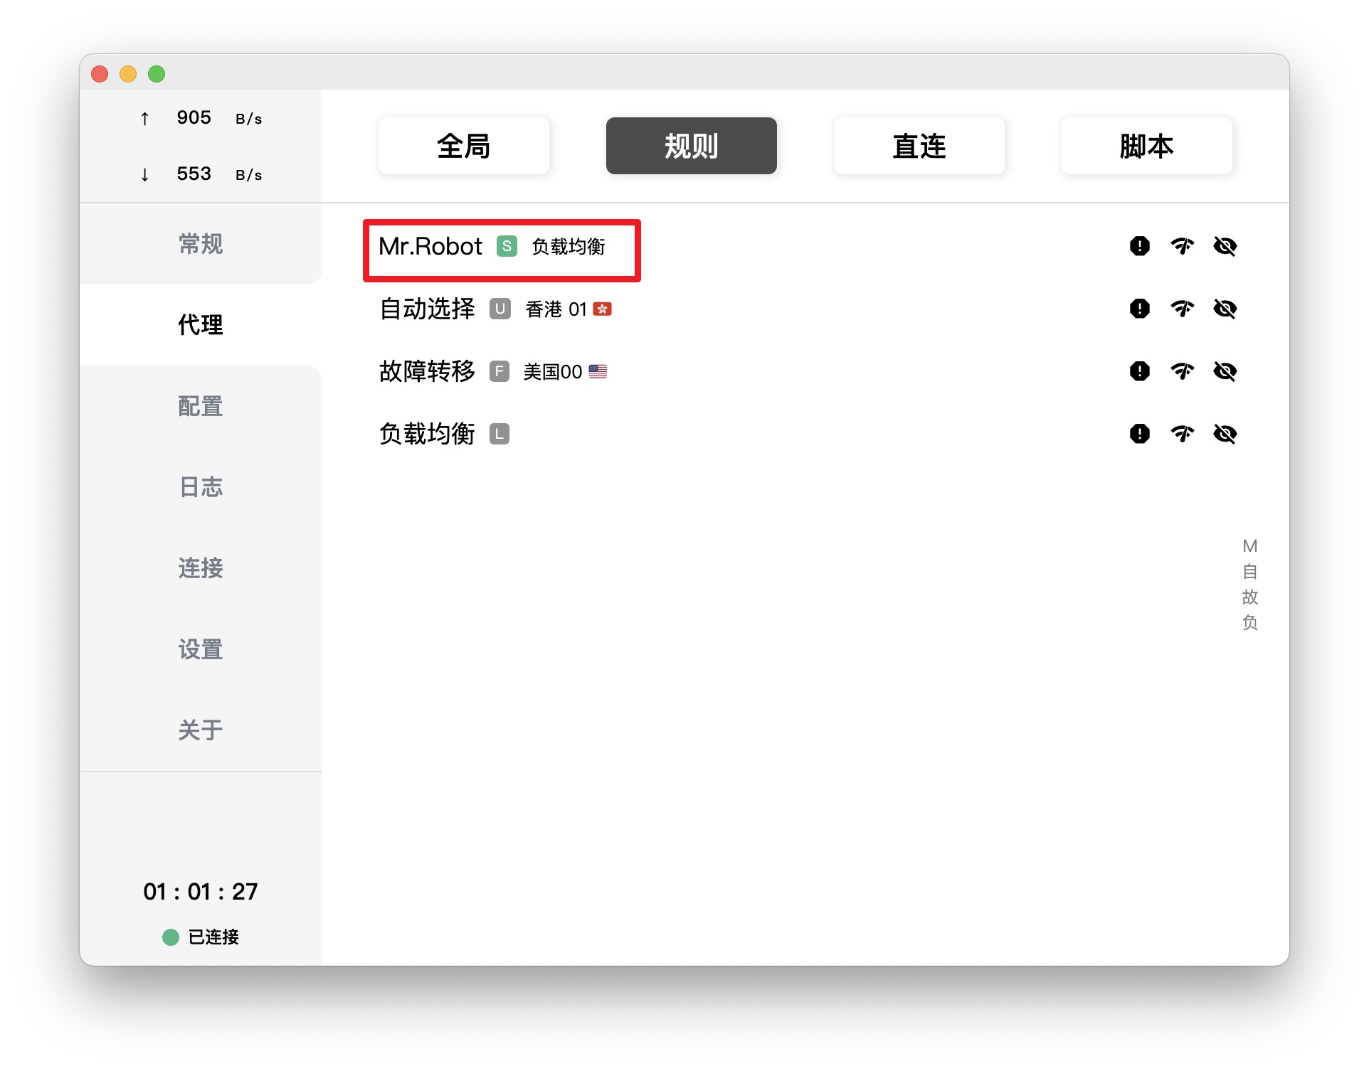This screenshot has height=1071, width=1369.
Task: Open the 配置 sidebar page
Action: click(201, 406)
